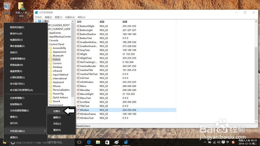Open the 文件(F) menu

pyautogui.click(x=38, y=17)
